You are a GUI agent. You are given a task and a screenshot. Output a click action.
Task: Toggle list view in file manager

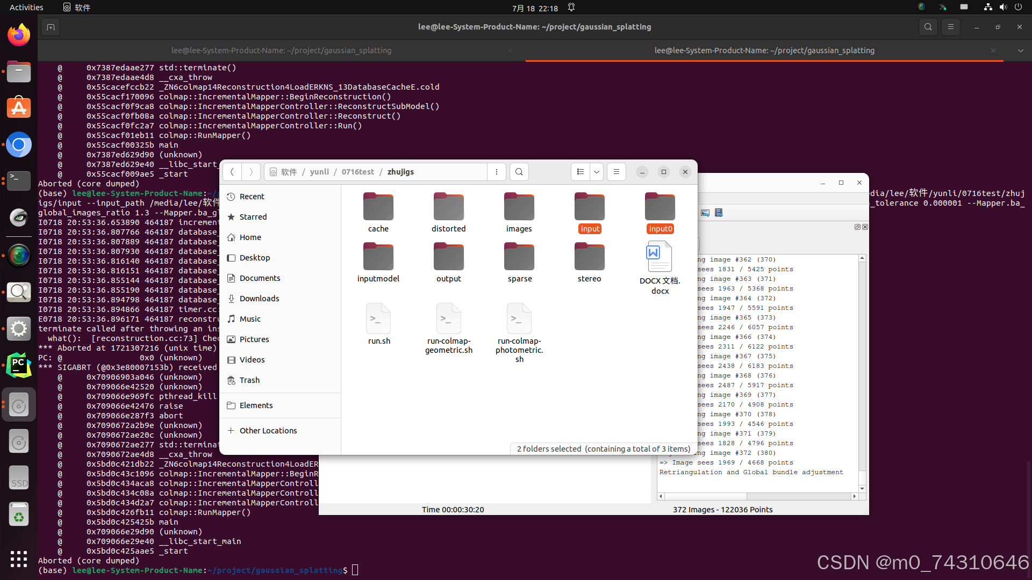coord(580,172)
